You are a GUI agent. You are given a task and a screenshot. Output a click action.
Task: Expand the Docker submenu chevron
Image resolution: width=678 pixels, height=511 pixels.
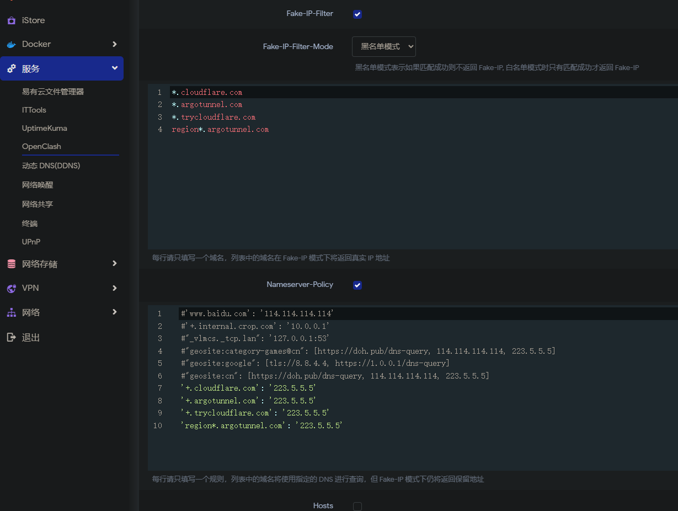pos(114,44)
